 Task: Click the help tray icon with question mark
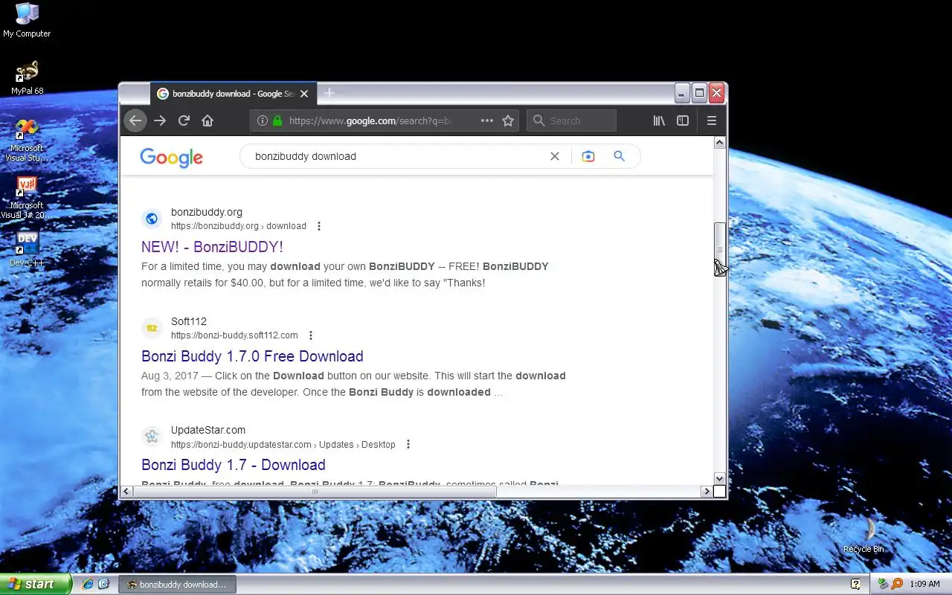click(856, 584)
